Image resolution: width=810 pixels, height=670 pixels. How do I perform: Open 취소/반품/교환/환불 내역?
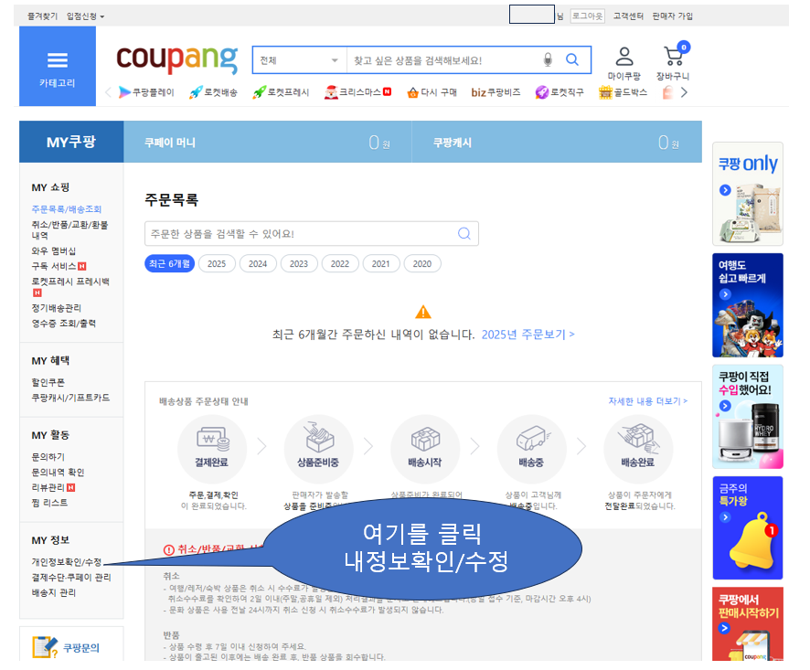[69, 229]
